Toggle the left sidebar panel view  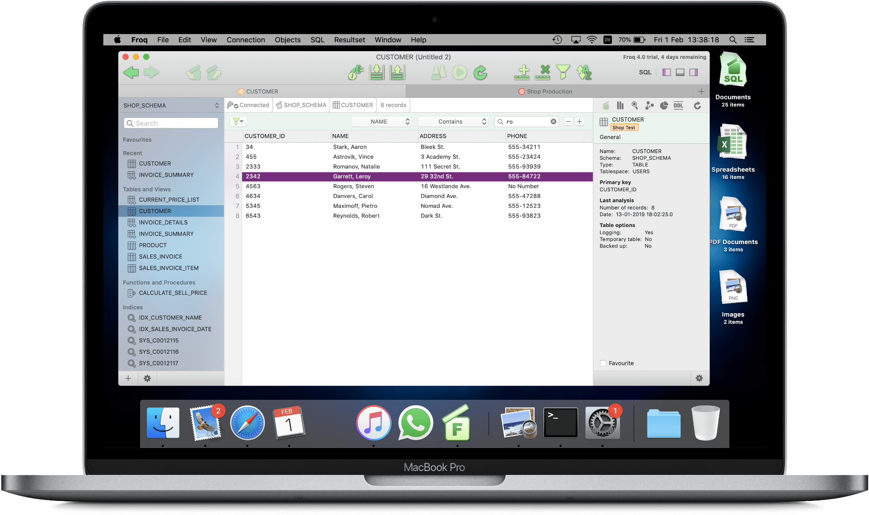pyautogui.click(x=667, y=73)
